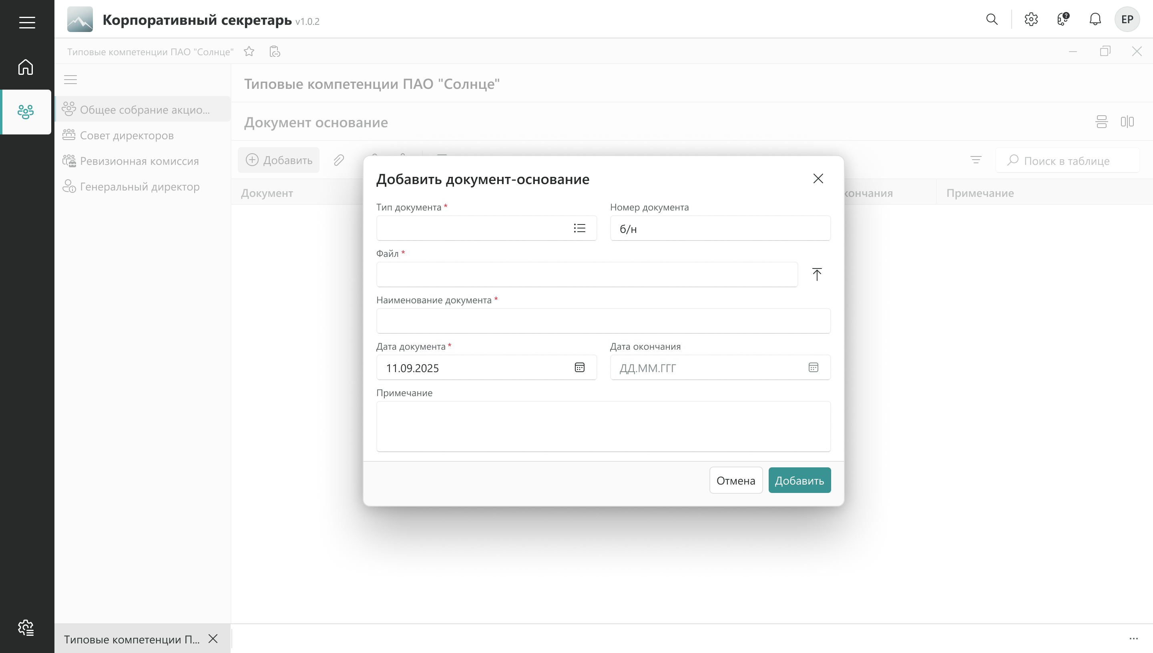Screen dimensions: 1153x653
Task: Click the search magnifier icon
Action: click(992, 19)
